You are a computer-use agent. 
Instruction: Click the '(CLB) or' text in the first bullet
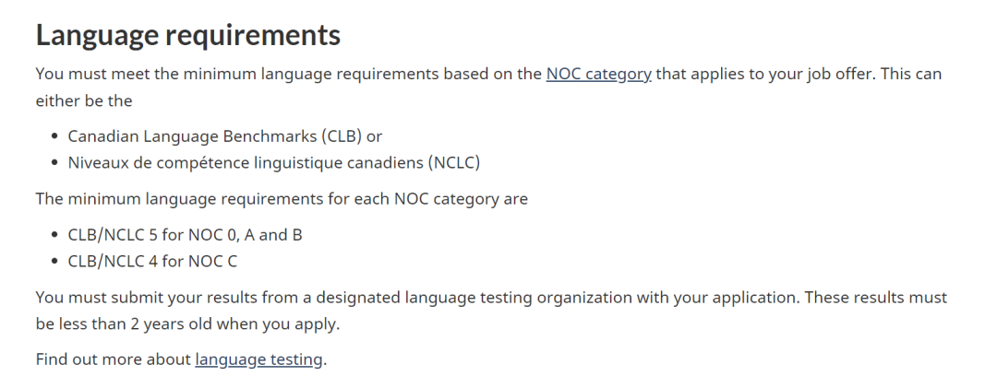352,135
